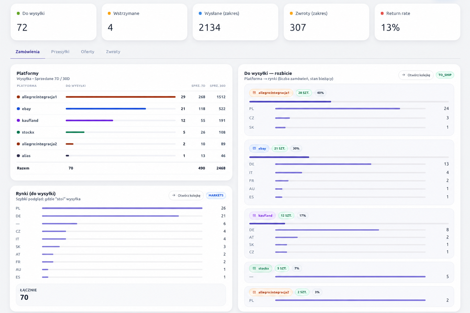Open the Oferty tab
470x313 pixels.
[x=88, y=52]
